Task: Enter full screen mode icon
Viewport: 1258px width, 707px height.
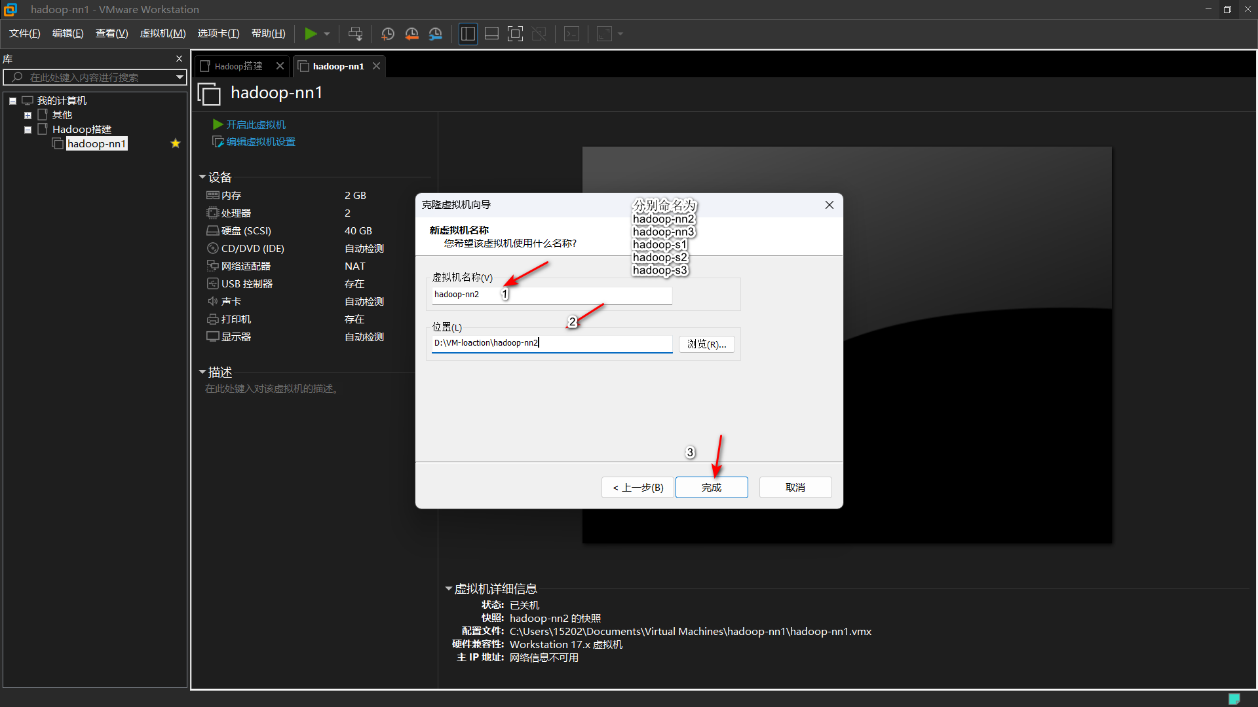Action: (516, 33)
